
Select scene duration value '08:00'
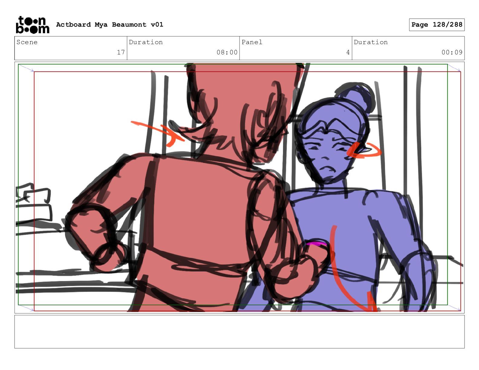tap(227, 52)
